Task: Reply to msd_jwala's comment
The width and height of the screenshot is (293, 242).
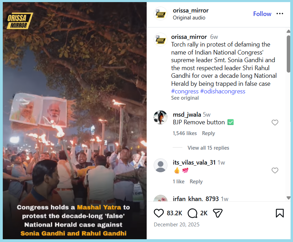Action: coord(208,133)
